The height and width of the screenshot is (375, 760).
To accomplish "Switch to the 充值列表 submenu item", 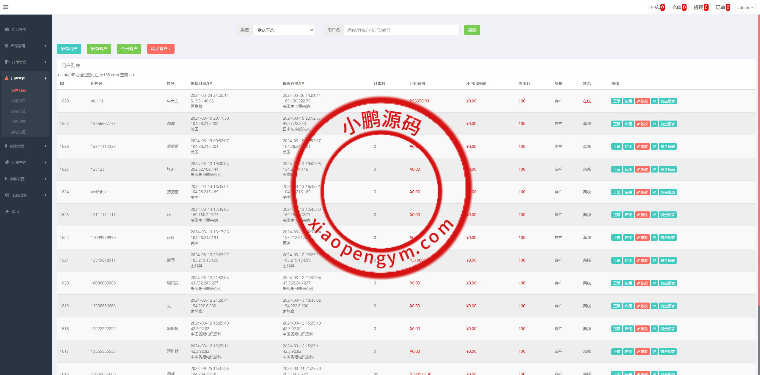I will [x=18, y=101].
